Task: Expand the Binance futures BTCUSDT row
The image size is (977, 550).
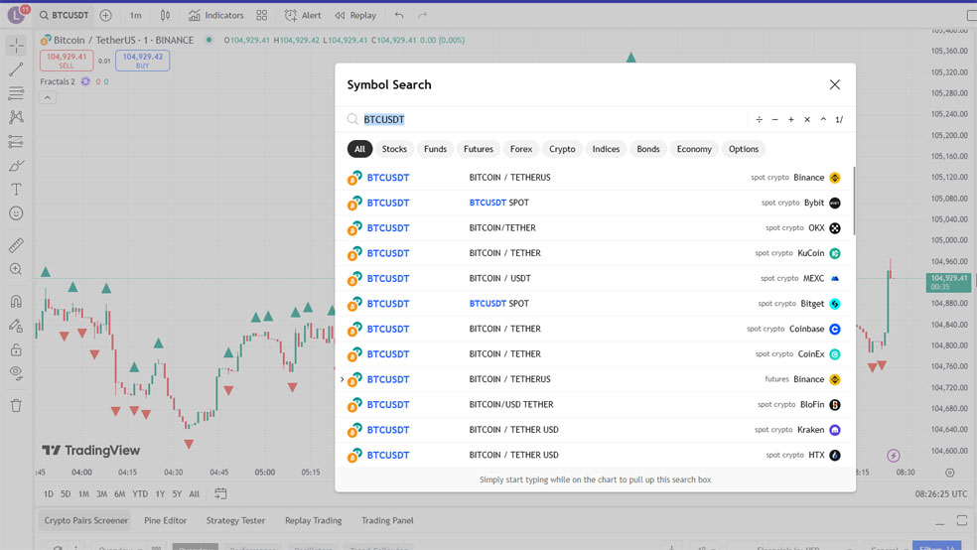Action: tap(343, 379)
